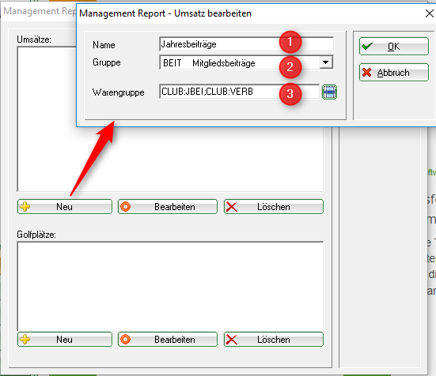
Task: Click the orange ring icon under Golfplätze
Action: 125,339
